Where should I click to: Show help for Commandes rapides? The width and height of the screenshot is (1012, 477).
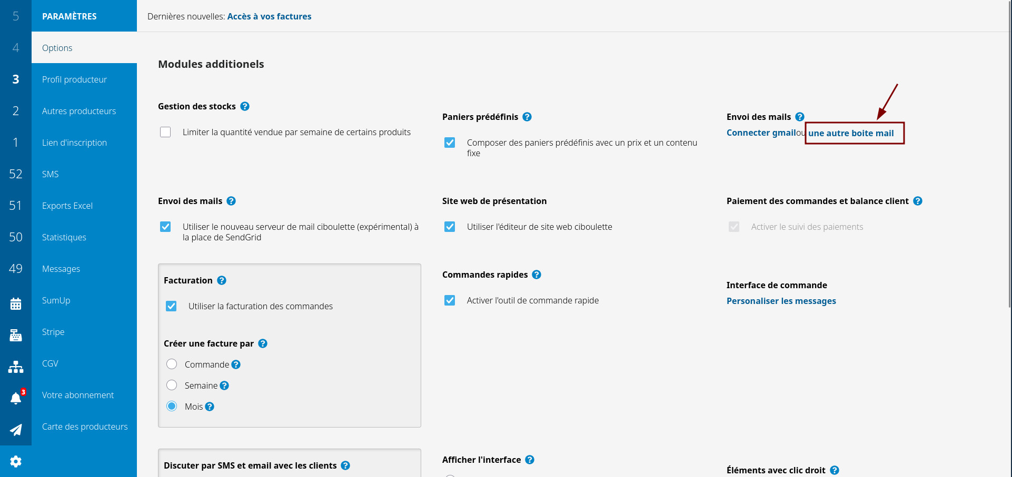[537, 275]
